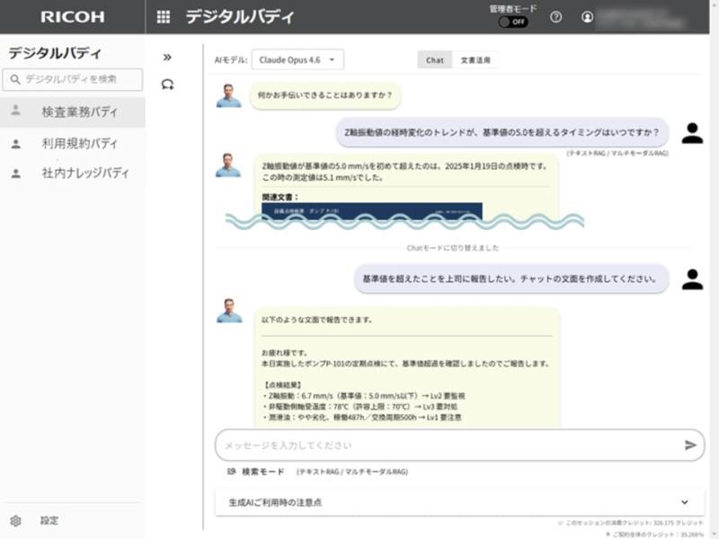Focus the デジタルバディを検索 search field
The image size is (719, 539).
73,80
